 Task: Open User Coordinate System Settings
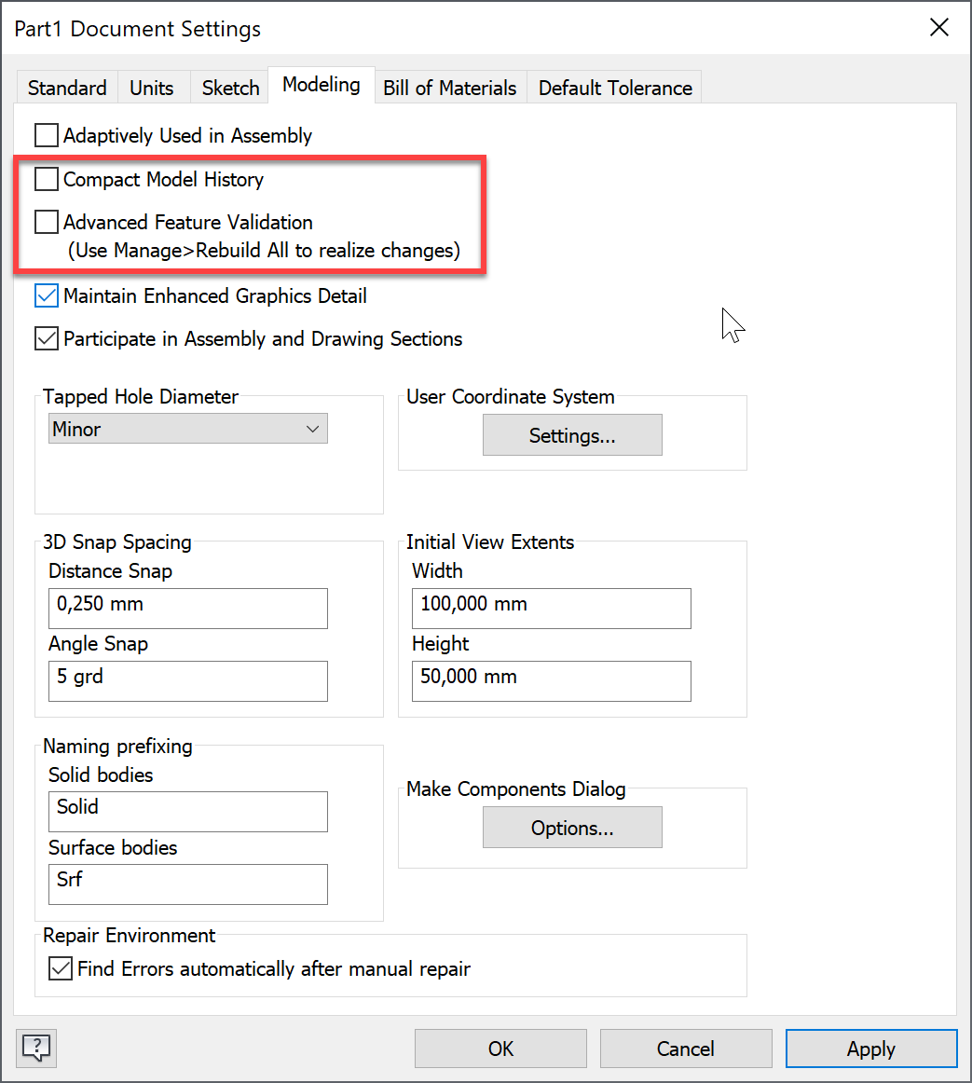point(572,434)
